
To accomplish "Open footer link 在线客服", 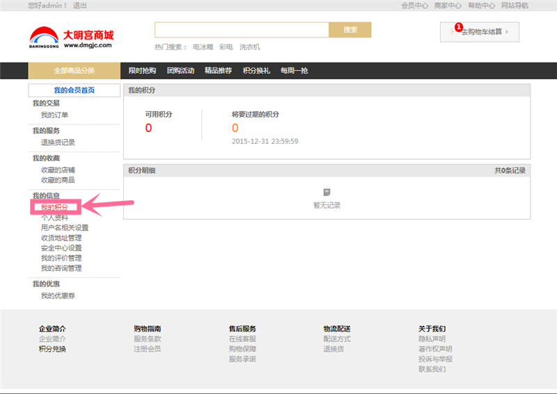I will click(x=242, y=338).
